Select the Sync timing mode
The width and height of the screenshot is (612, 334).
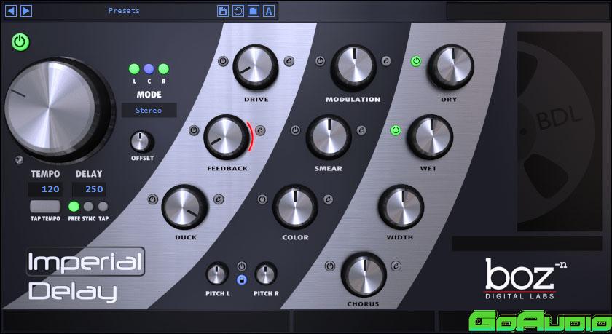coord(89,207)
